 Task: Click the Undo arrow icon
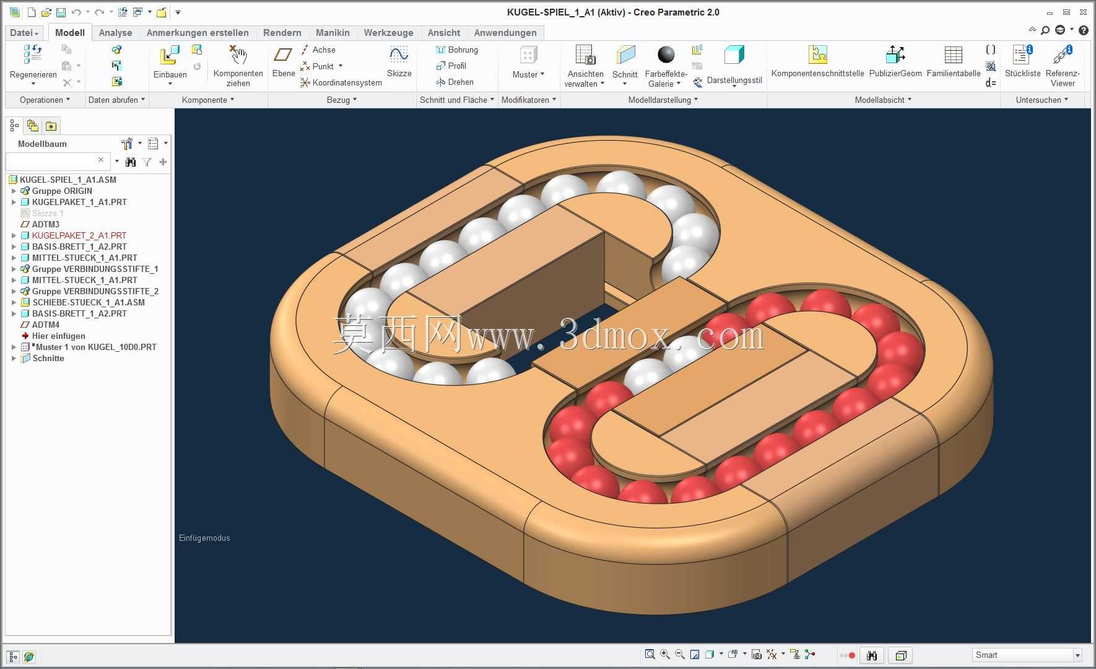76,12
